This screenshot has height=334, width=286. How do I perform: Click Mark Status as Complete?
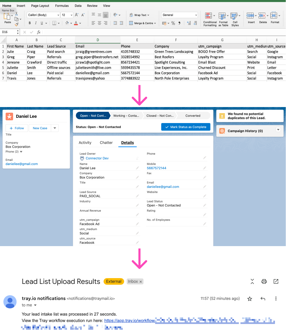click(186, 127)
